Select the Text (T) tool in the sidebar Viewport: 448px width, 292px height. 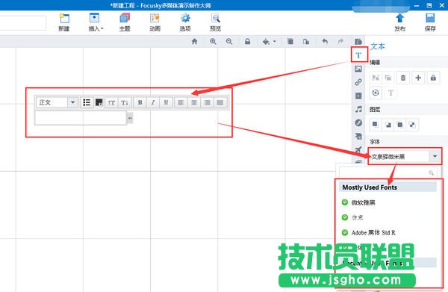[x=358, y=55]
